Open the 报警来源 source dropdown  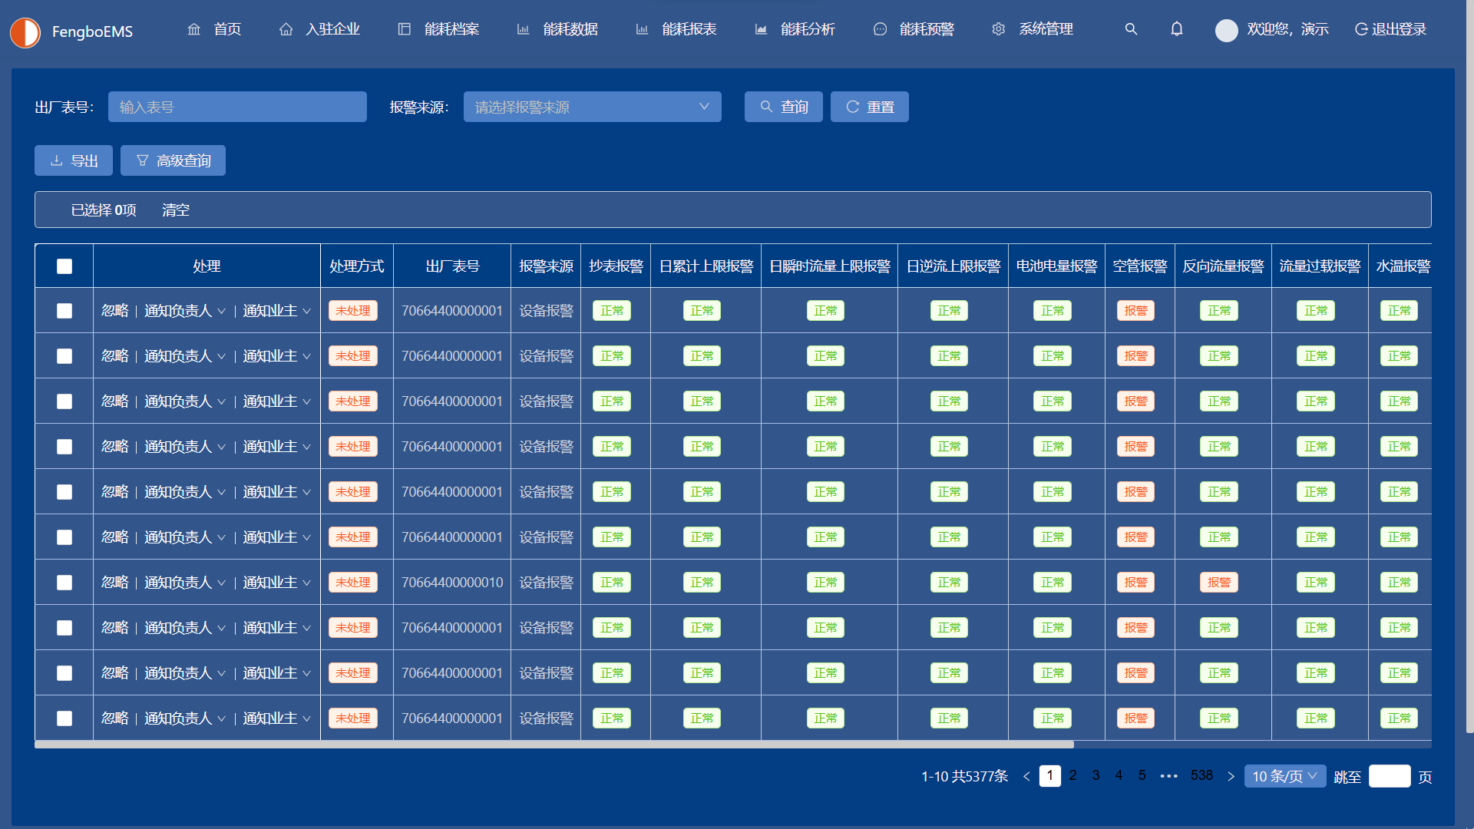click(592, 107)
